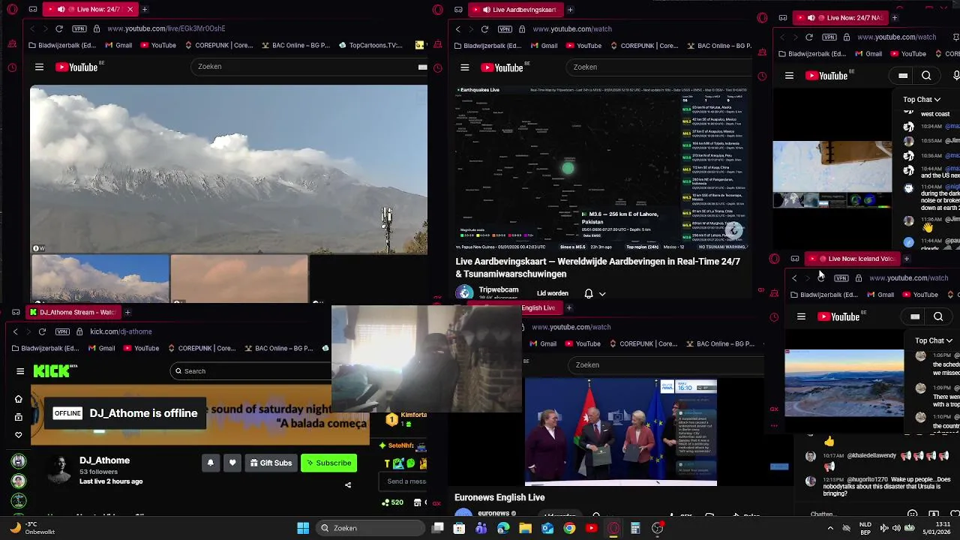Click YouTube logo in volcano stream window
This screenshot has width=960, height=540.
point(77,67)
